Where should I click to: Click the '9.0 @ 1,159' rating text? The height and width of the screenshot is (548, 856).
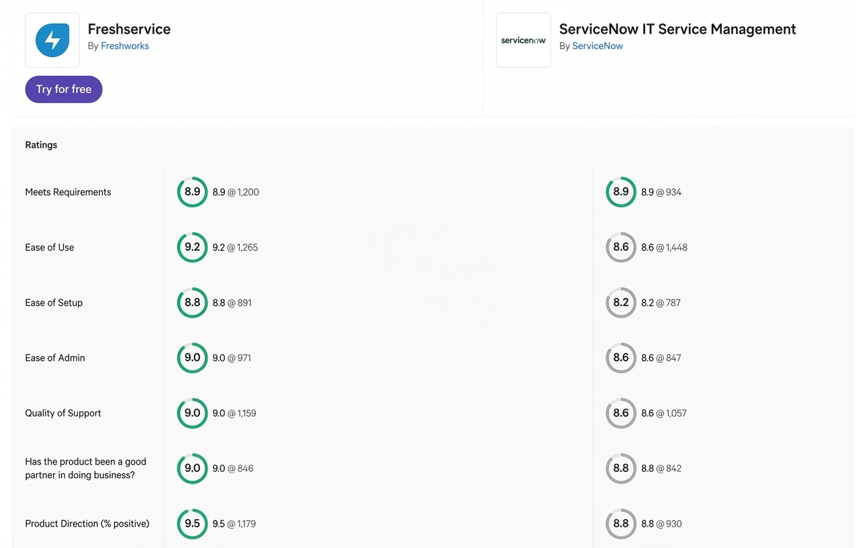coord(234,413)
